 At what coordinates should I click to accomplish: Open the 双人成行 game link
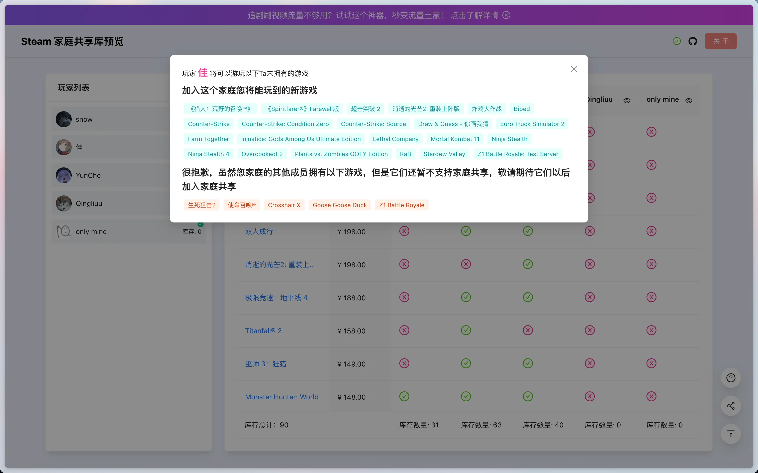click(x=259, y=231)
